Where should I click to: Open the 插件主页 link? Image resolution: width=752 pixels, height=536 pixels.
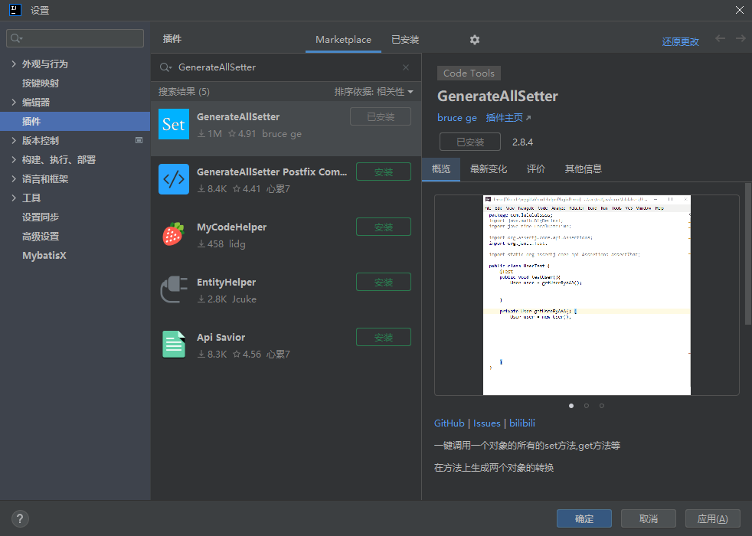pos(508,117)
